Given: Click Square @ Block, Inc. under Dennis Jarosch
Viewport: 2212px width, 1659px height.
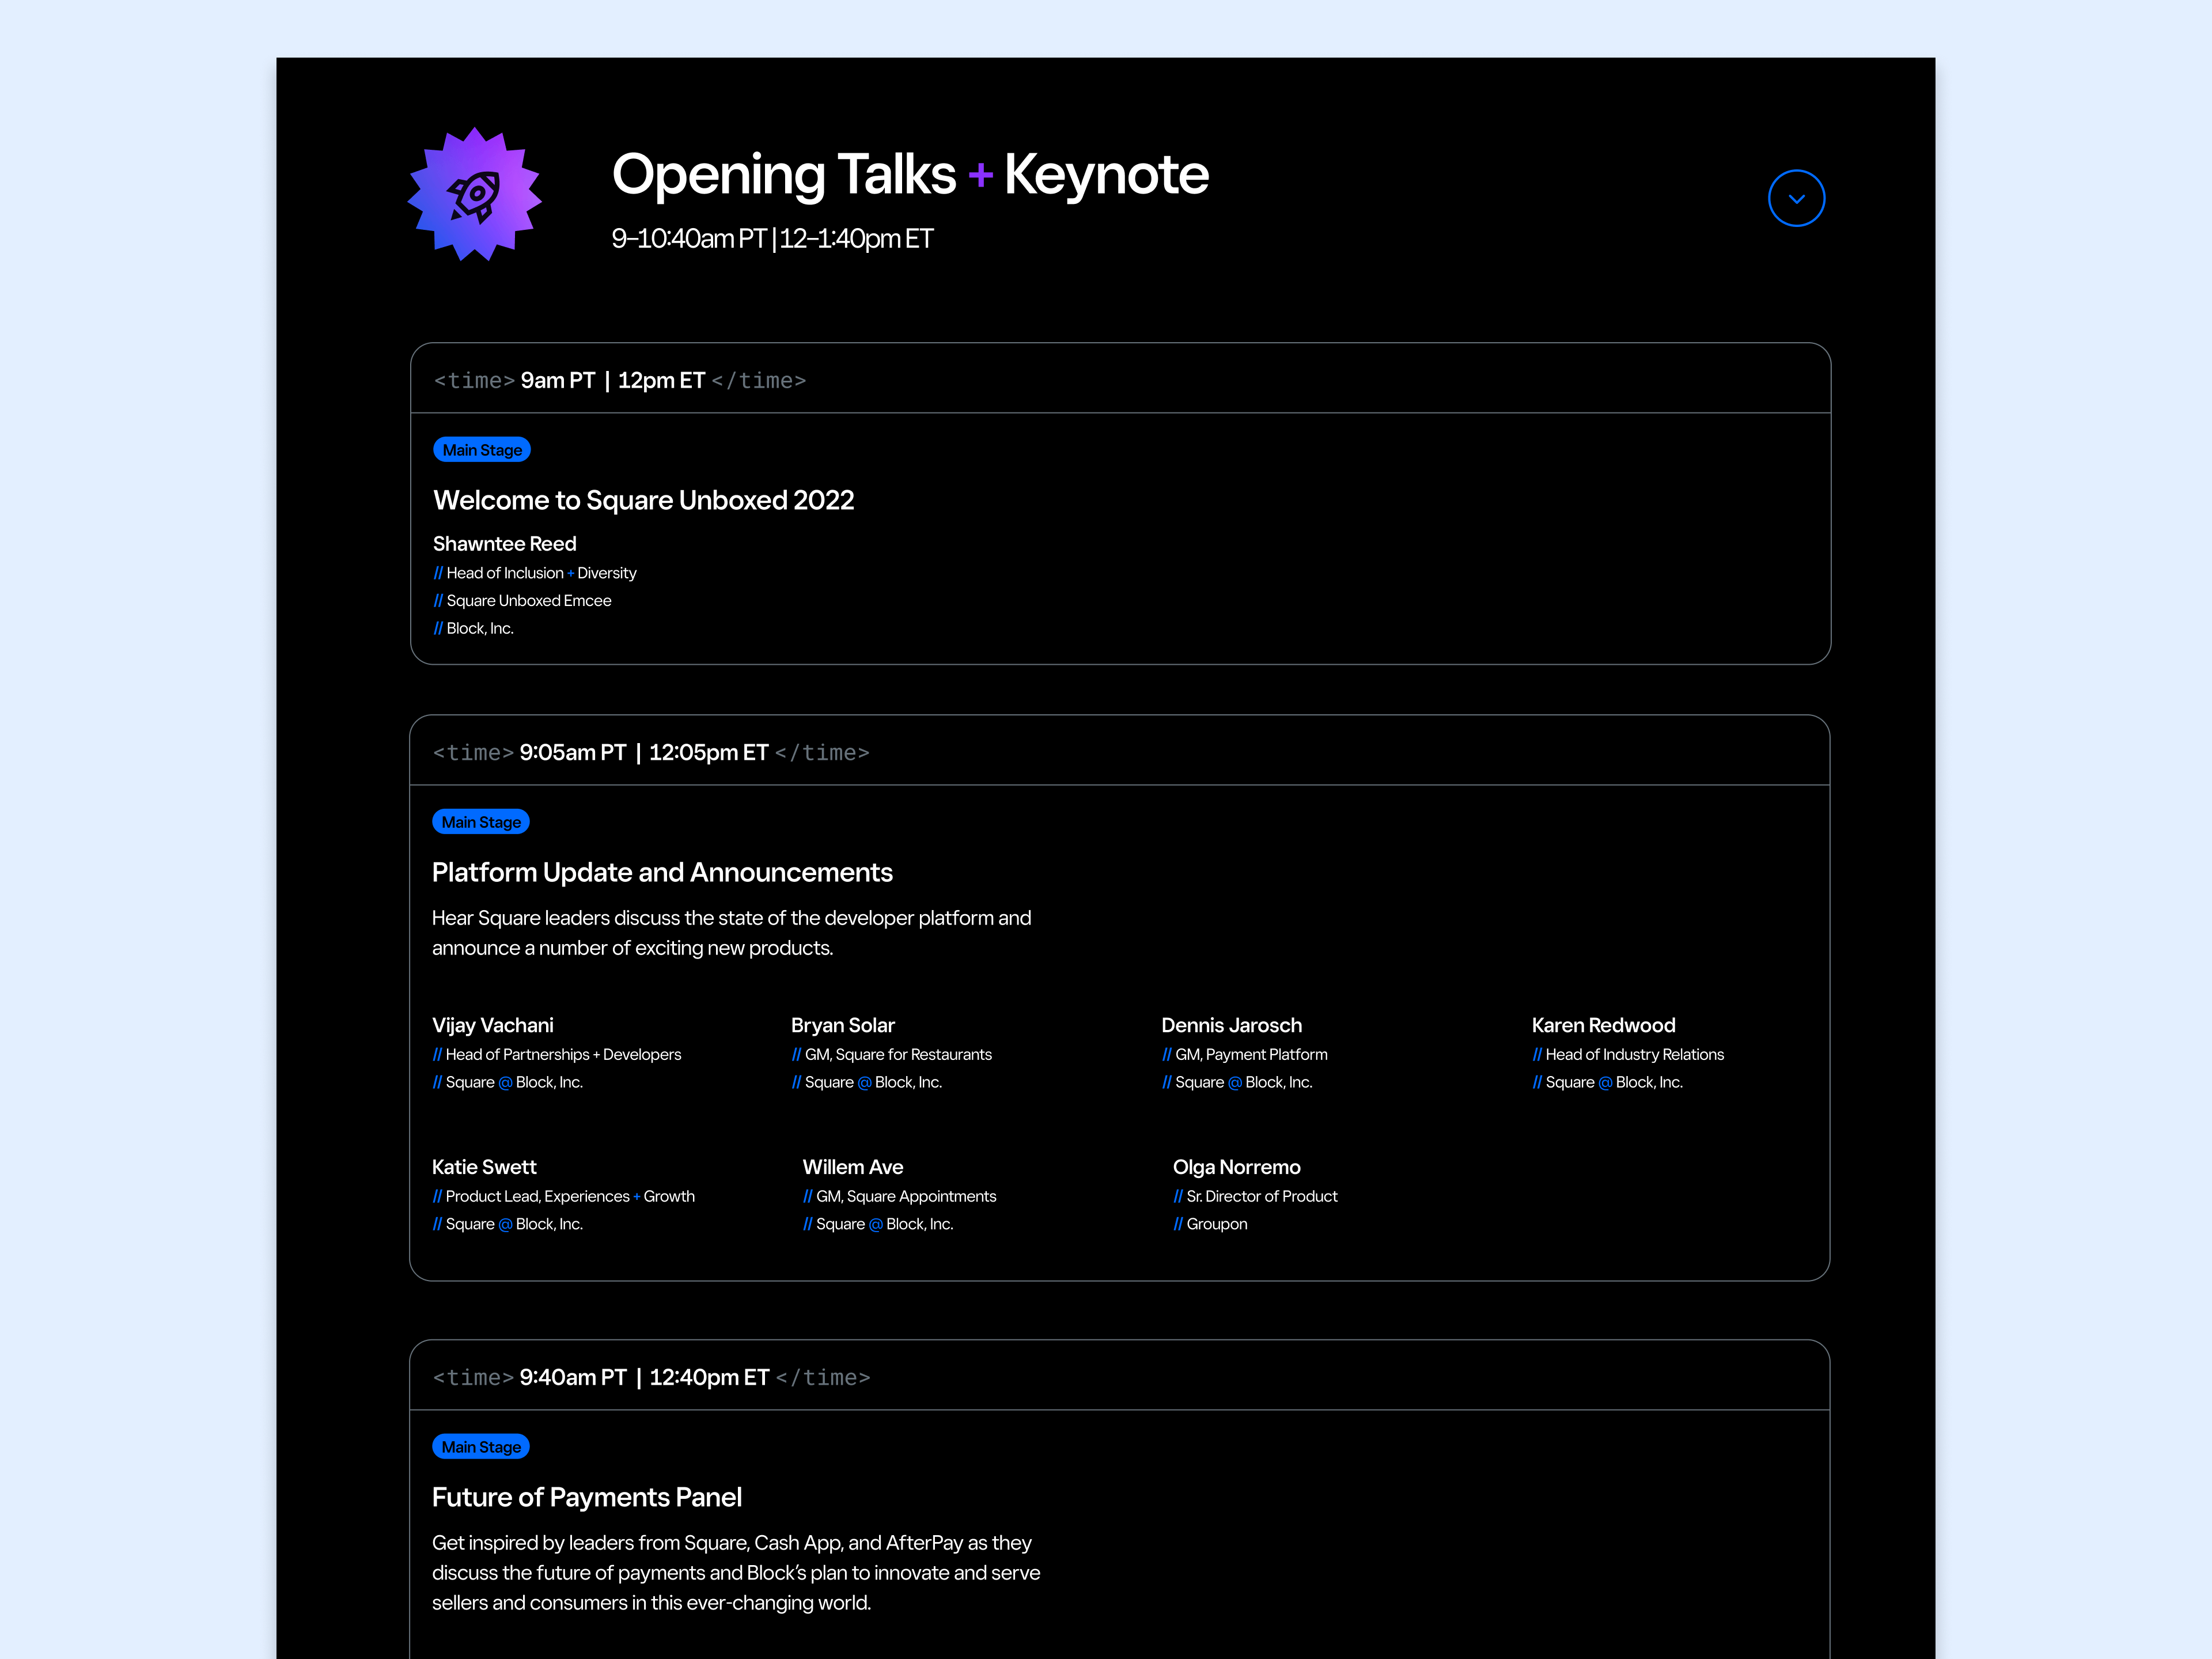Looking at the screenshot, I should pos(1237,1082).
